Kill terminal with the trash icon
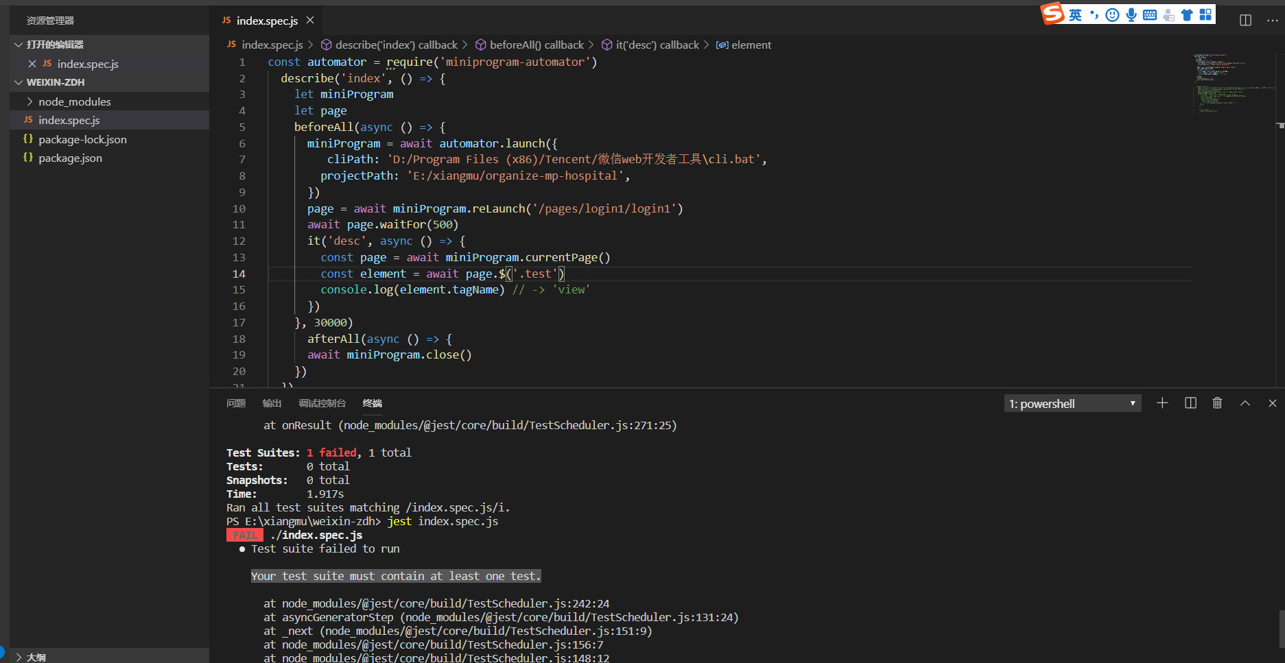Image resolution: width=1285 pixels, height=663 pixels. (x=1217, y=403)
